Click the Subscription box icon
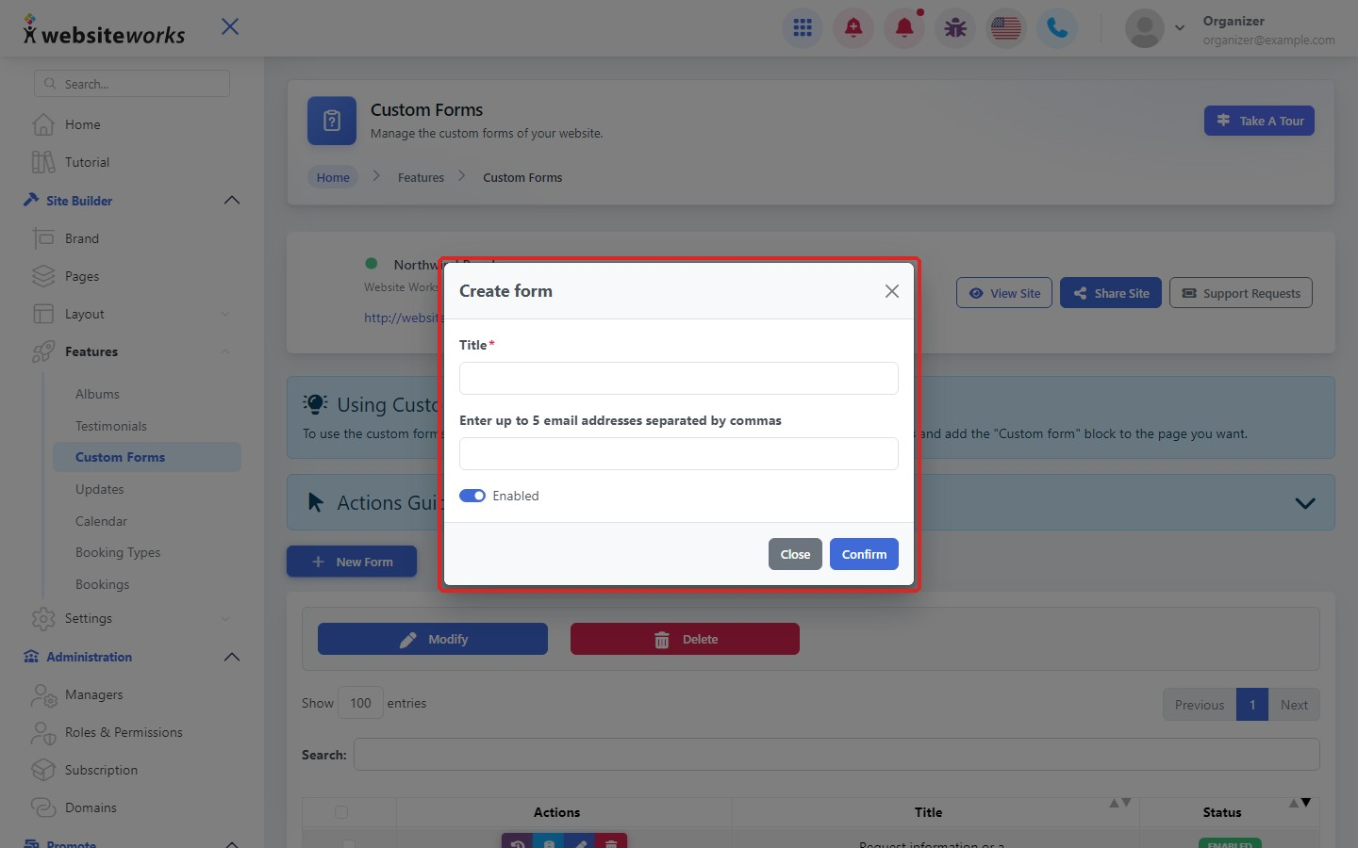The width and height of the screenshot is (1358, 848). pyautogui.click(x=43, y=770)
